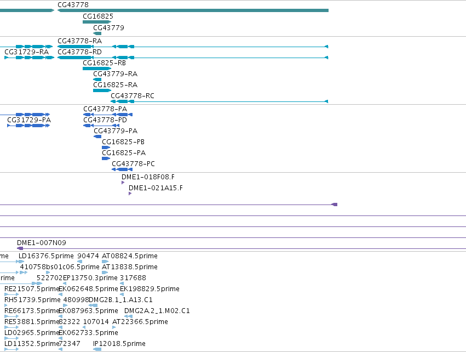Click the LD02965.5prime EST label

point(32,333)
